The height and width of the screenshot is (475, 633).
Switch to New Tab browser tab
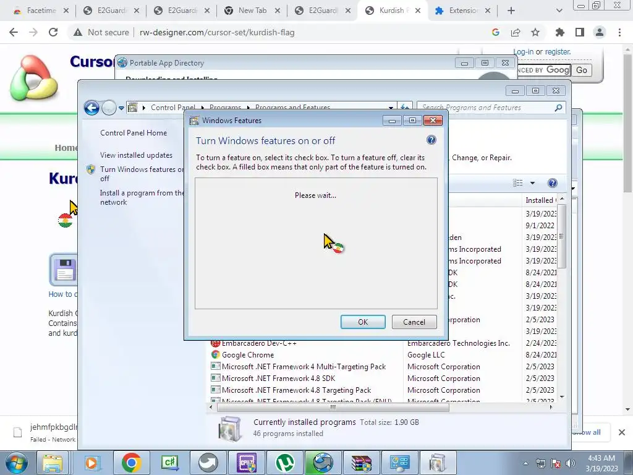click(x=252, y=11)
